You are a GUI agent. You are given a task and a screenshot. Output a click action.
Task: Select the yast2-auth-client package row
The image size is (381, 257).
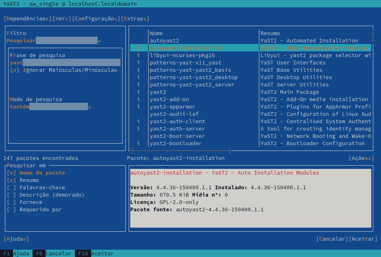coord(250,121)
